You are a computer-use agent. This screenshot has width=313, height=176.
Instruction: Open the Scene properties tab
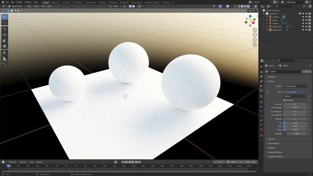coord(261,86)
